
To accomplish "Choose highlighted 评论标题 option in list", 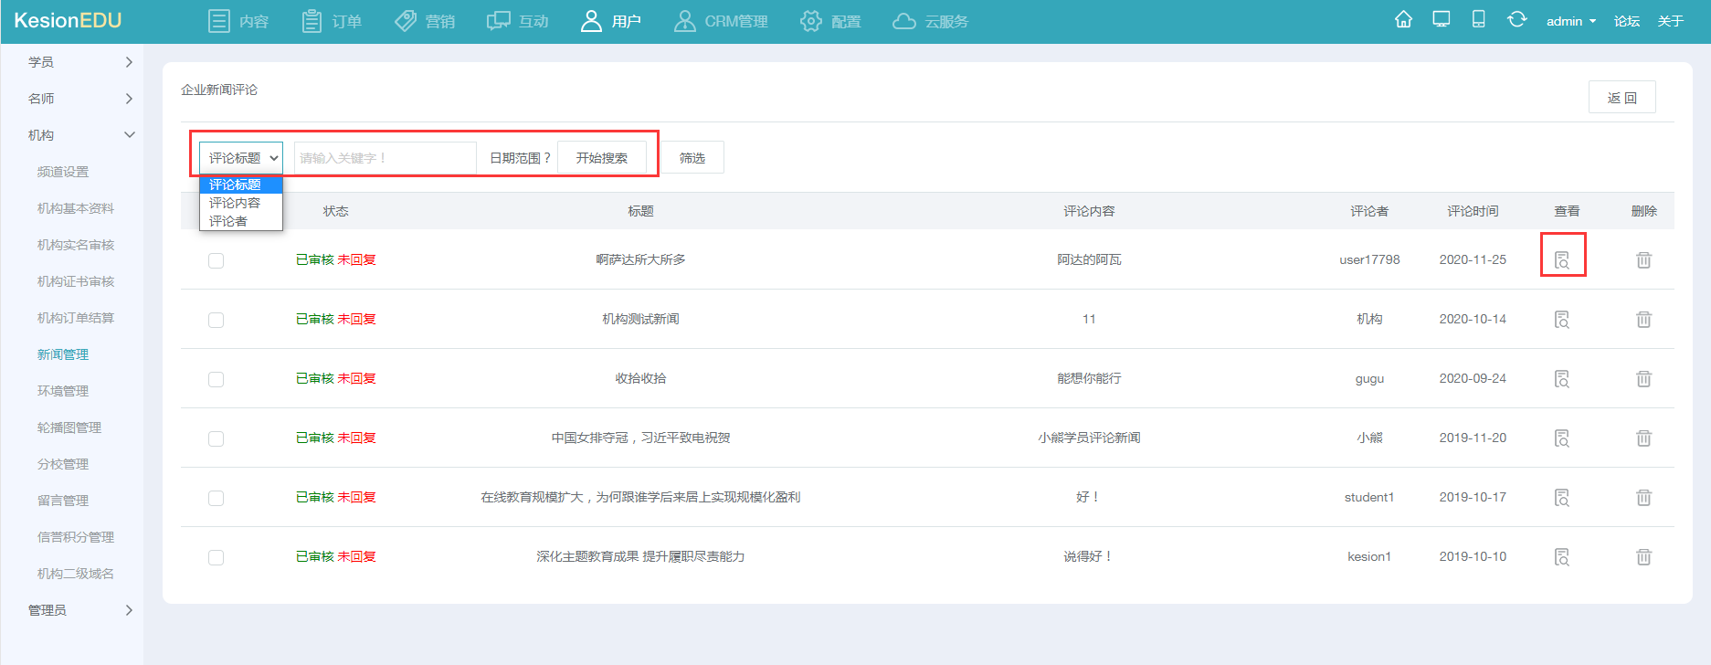I will pos(241,185).
